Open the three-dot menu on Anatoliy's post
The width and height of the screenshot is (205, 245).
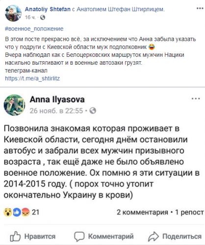pos(200,8)
